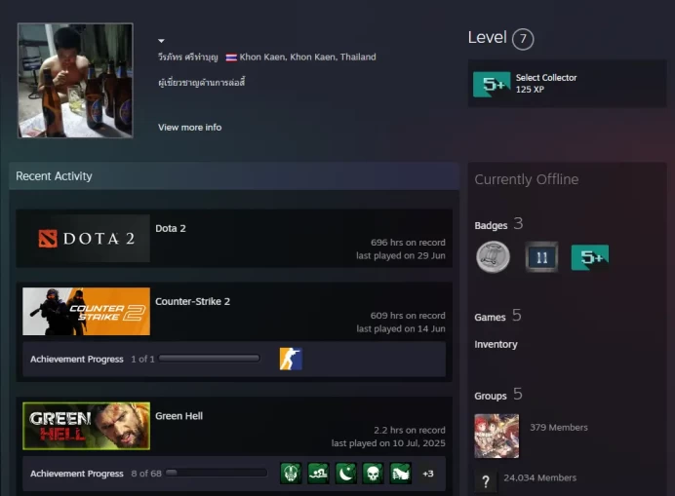Image resolution: width=675 pixels, height=496 pixels.
Task: Open the Select Collector 5+ badge icon
Action: [492, 84]
